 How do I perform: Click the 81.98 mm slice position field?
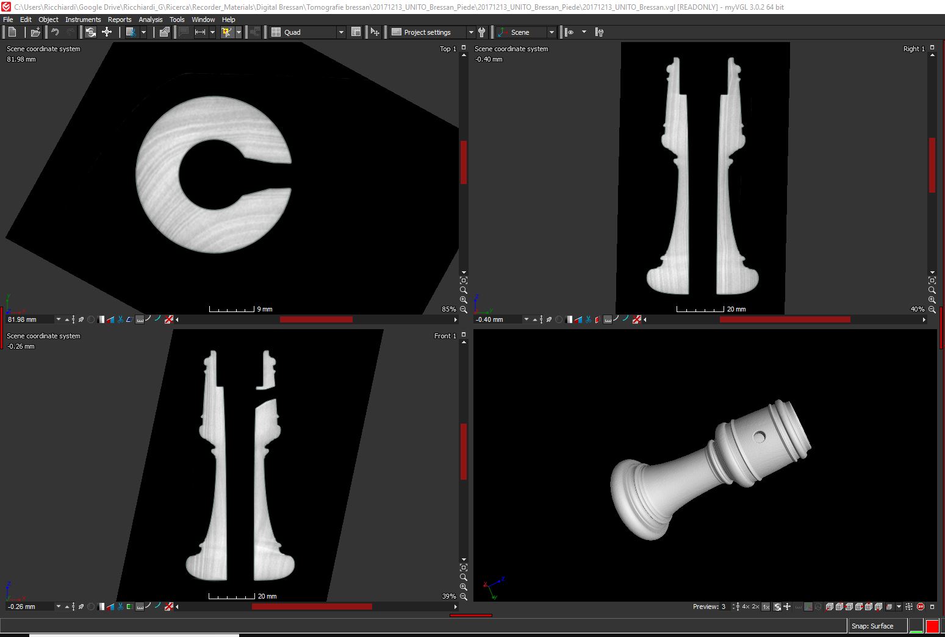pos(29,319)
